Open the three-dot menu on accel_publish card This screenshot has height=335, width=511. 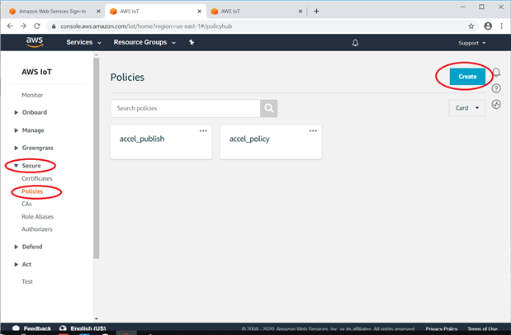203,131
